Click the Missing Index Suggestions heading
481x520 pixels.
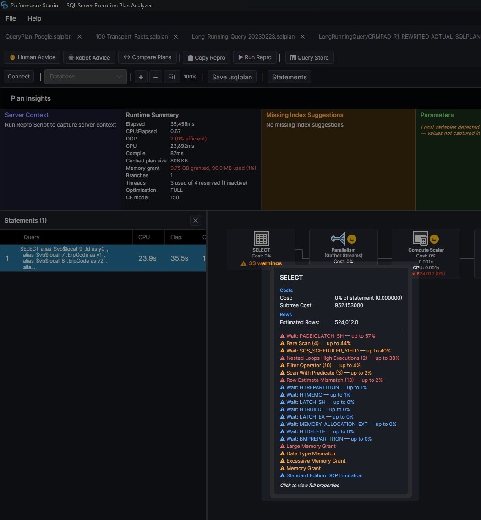(x=305, y=115)
